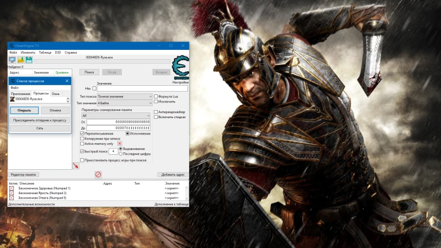Open the D3D menu
This screenshot has width=441, height=248.
point(58,53)
